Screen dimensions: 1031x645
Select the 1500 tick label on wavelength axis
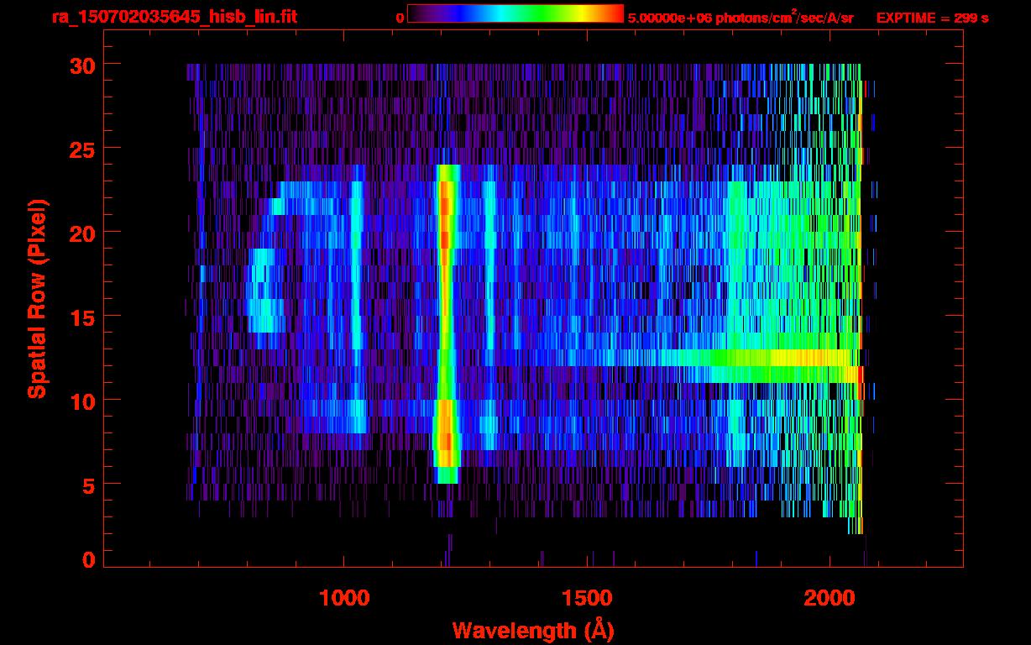pyautogui.click(x=586, y=598)
